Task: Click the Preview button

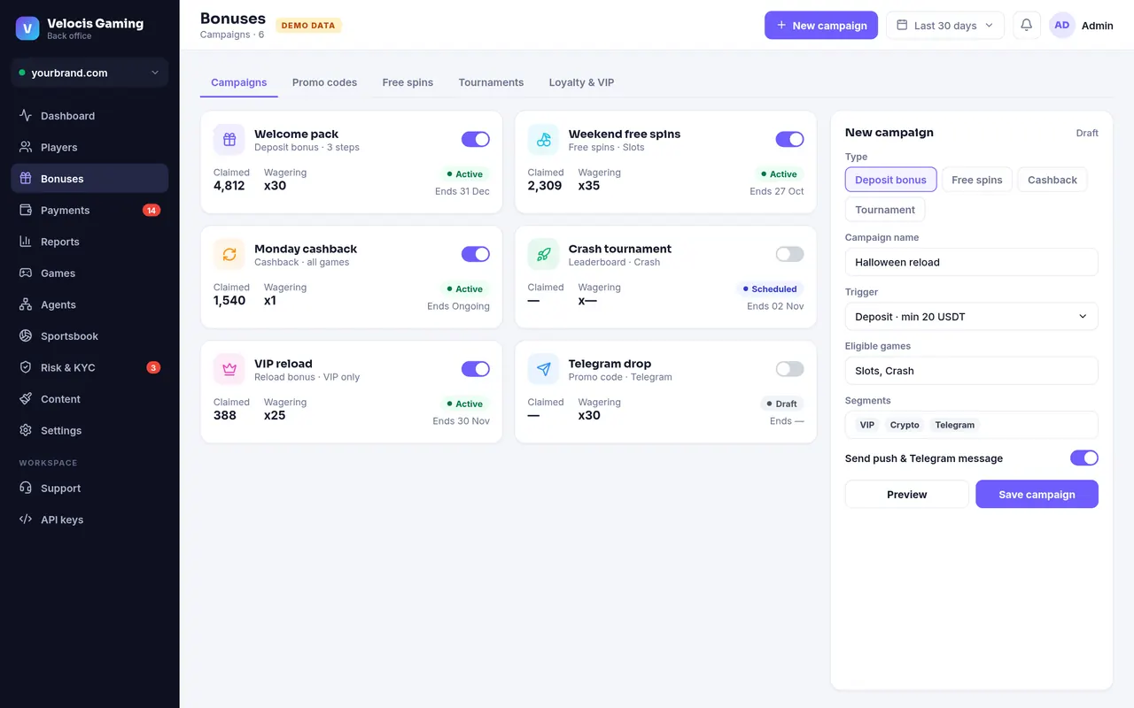Action: (907, 494)
